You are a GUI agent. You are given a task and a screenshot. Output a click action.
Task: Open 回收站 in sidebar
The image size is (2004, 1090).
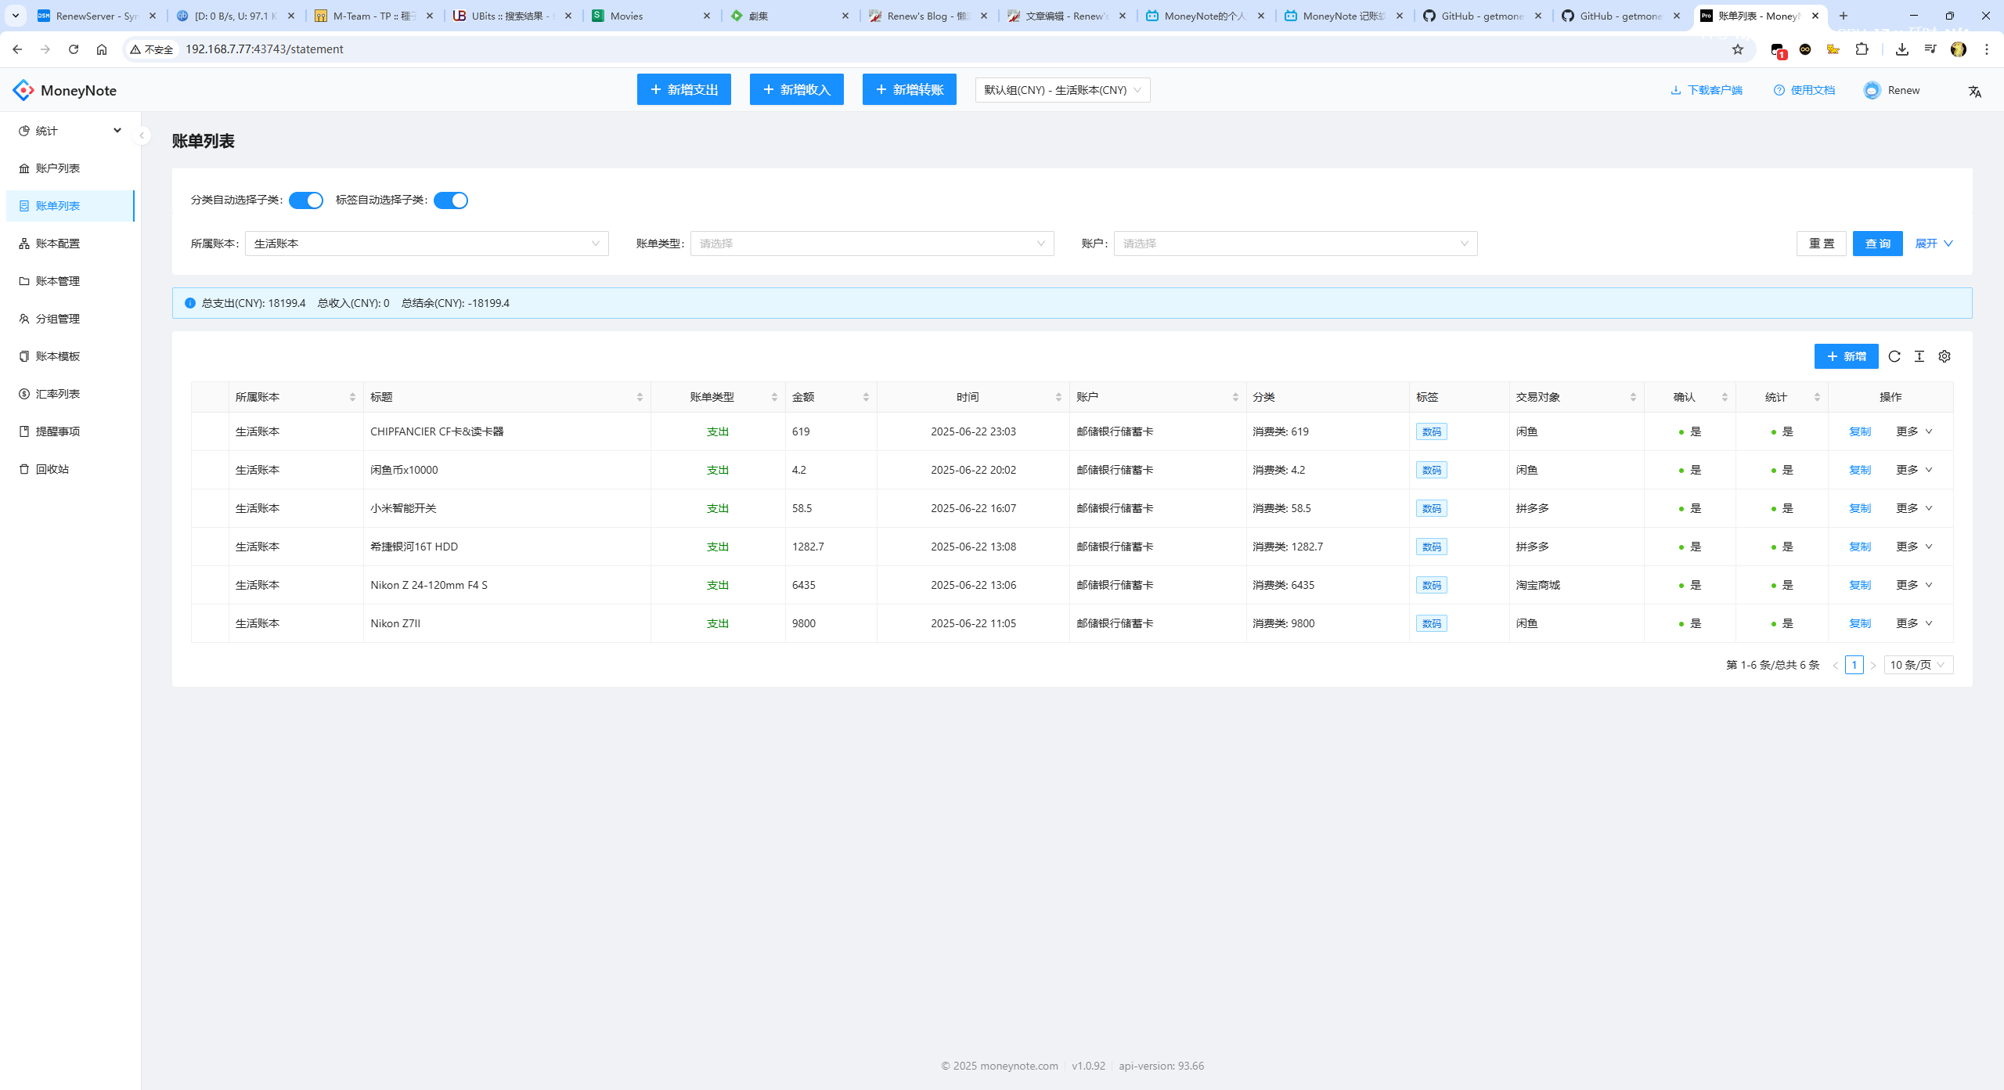pos(70,469)
